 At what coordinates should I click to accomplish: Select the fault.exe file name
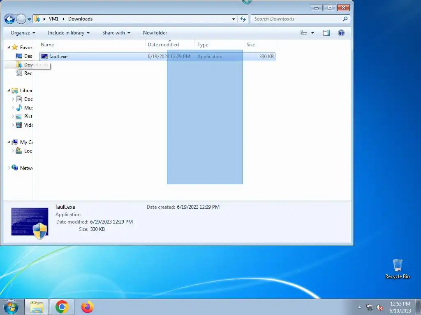pyautogui.click(x=58, y=57)
